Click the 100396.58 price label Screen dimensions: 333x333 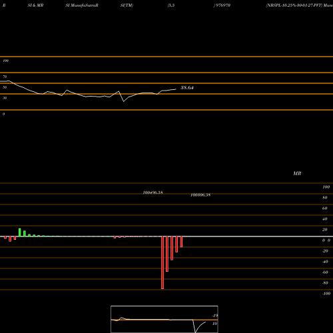[x=200, y=195]
